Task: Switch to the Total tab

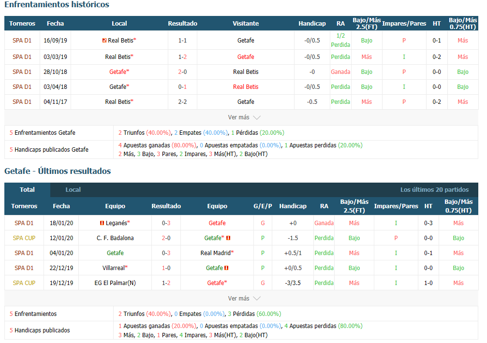Action: 28,190
